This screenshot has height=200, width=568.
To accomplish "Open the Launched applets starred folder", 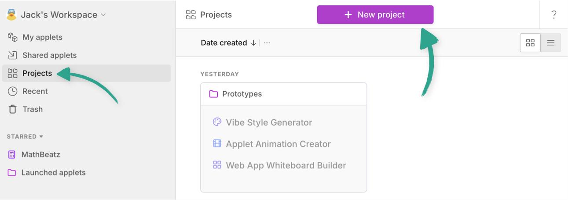I will pos(53,172).
